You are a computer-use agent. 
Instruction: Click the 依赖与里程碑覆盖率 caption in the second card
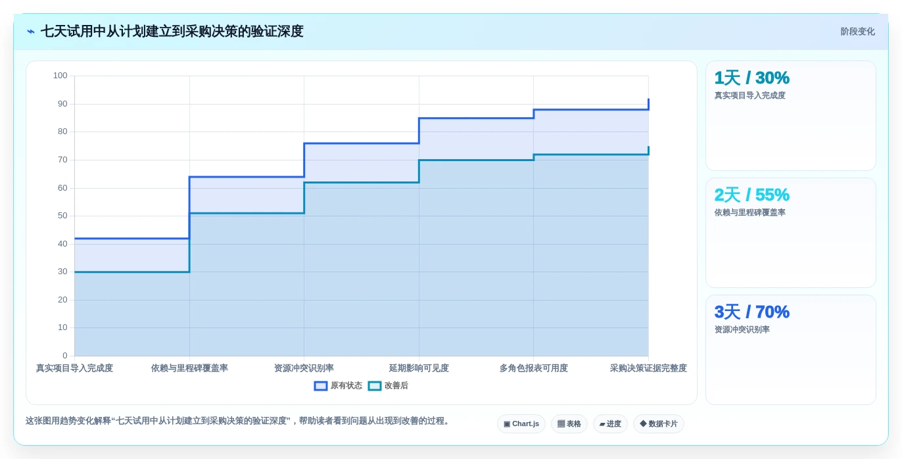(750, 212)
